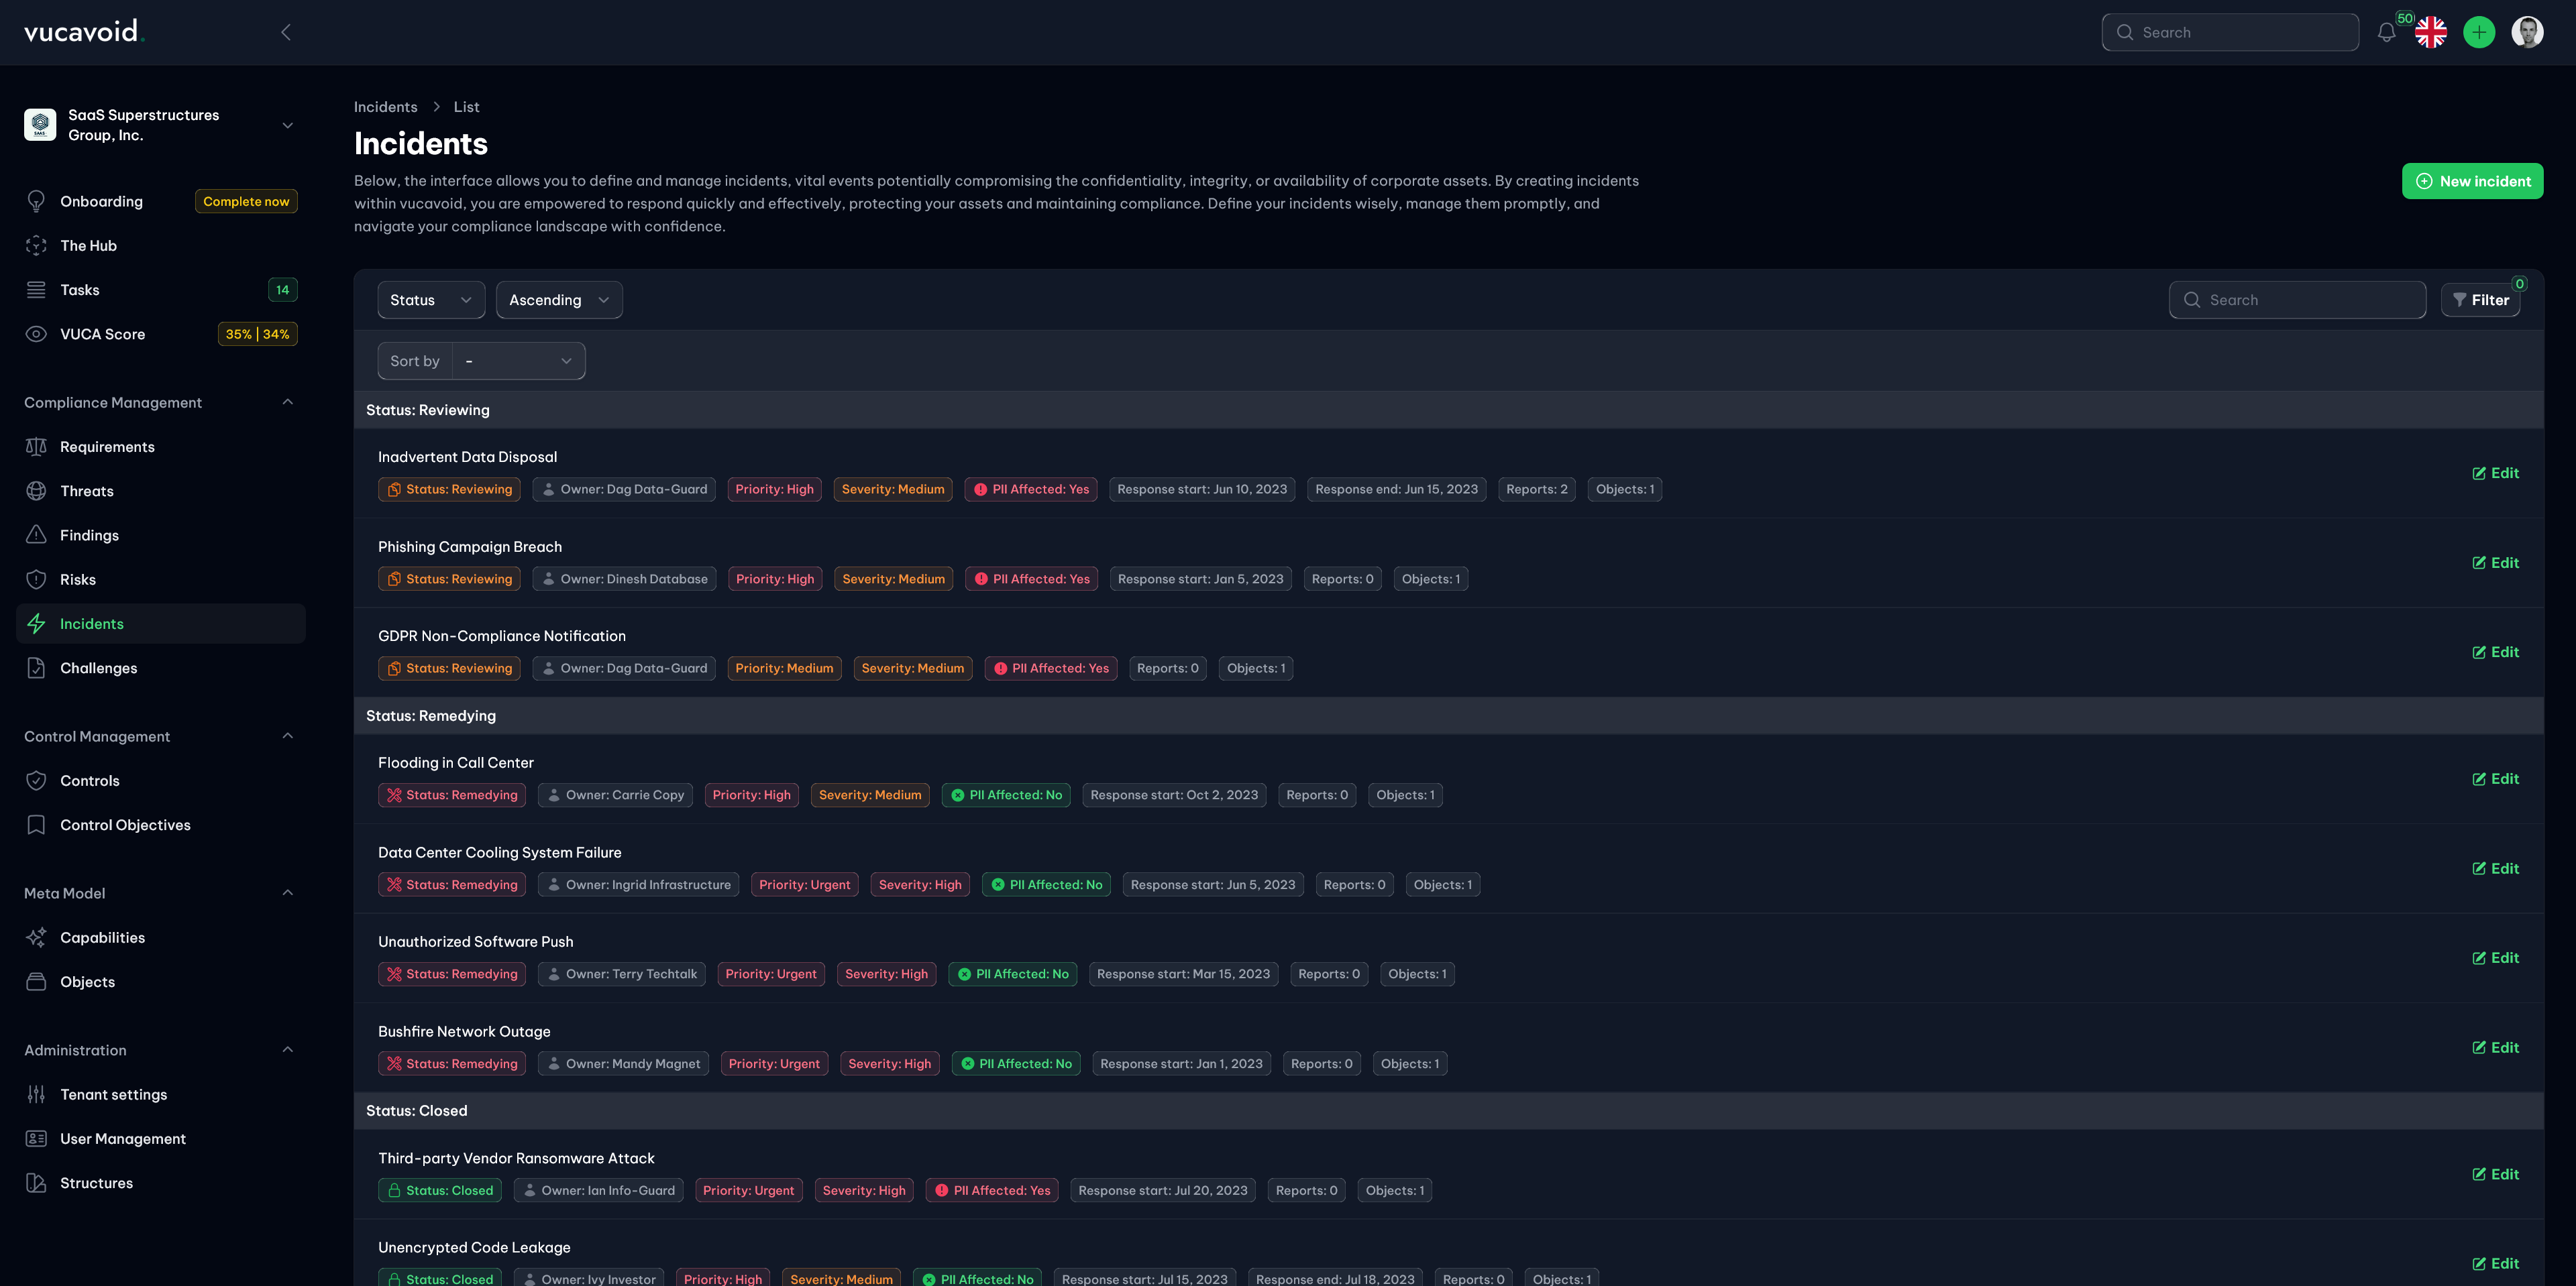Click the Filter button with zero counter
This screenshot has height=1286, width=2576.
[x=2481, y=300]
